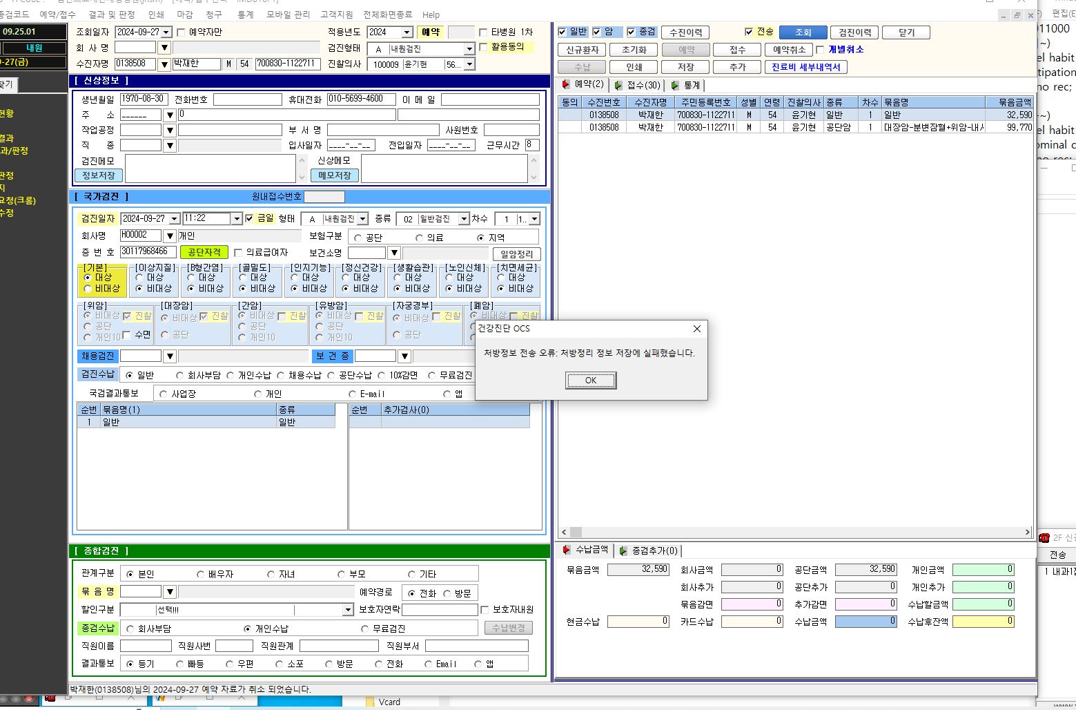Click the blue 조회 search button
This screenshot has height=710, width=1076.
coord(803,32)
